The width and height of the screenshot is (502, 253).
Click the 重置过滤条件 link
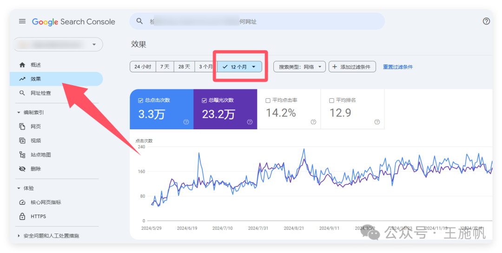tap(398, 67)
